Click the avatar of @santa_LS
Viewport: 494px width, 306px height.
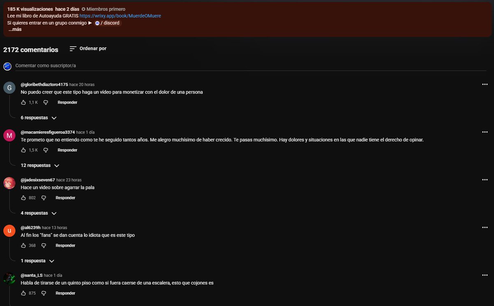tap(9, 279)
